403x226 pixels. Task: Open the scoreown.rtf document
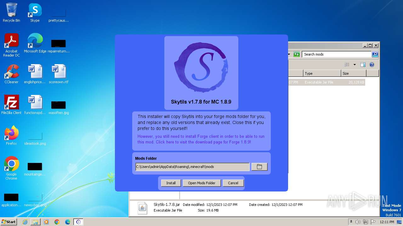(x=59, y=74)
